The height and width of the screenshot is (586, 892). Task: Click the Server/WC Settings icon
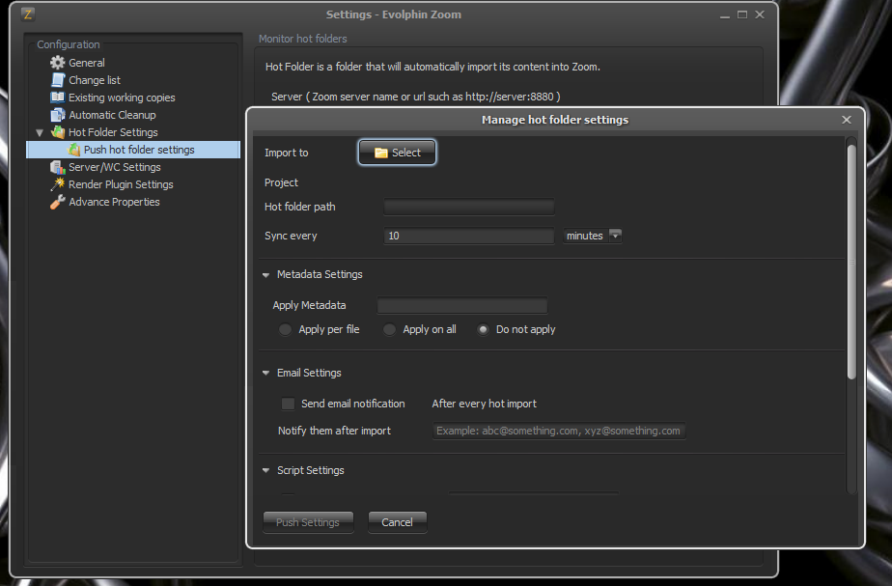click(x=58, y=167)
